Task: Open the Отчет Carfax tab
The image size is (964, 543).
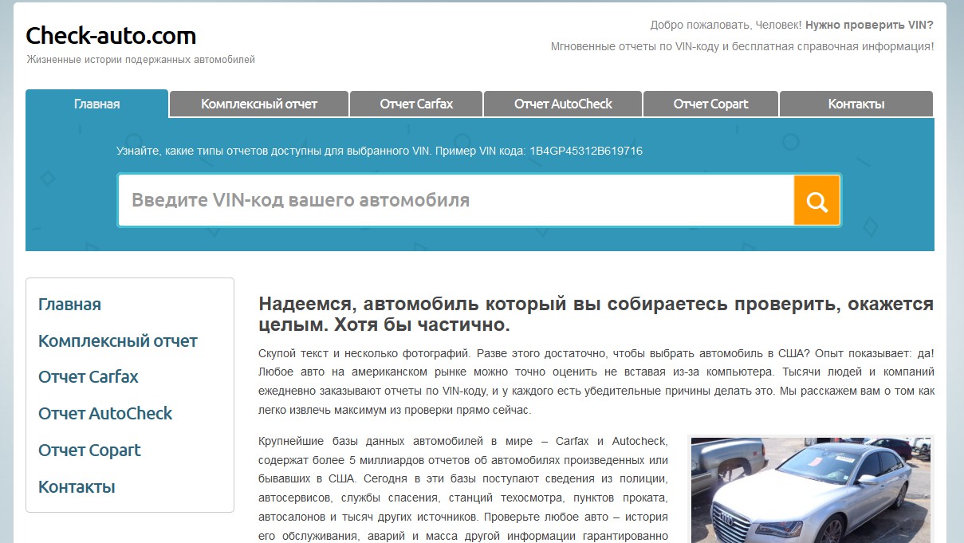Action: coord(416,104)
